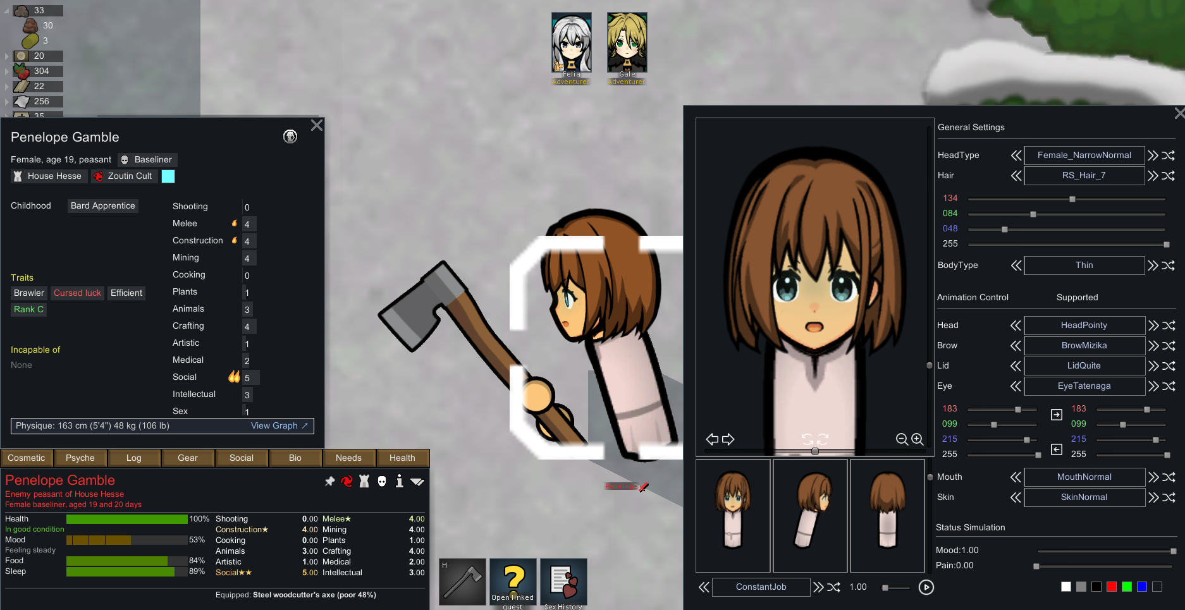
Task: Pick the red background color swatch
Action: click(x=1112, y=587)
